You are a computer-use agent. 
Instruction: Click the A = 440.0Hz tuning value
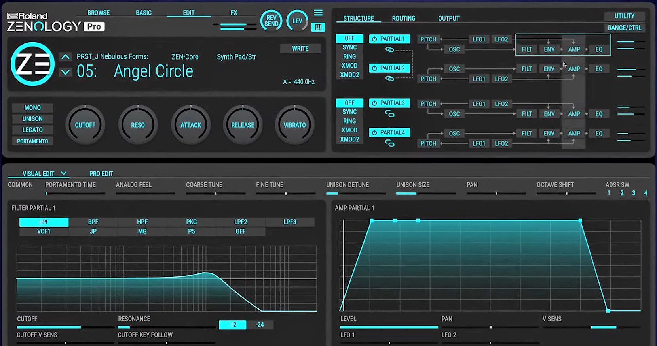coord(299,82)
